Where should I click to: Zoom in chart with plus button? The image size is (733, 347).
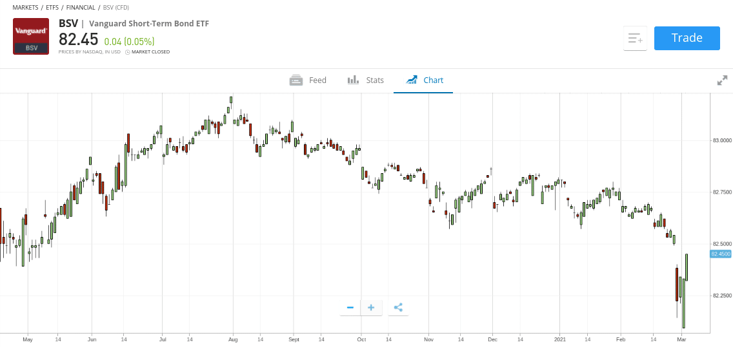point(371,308)
